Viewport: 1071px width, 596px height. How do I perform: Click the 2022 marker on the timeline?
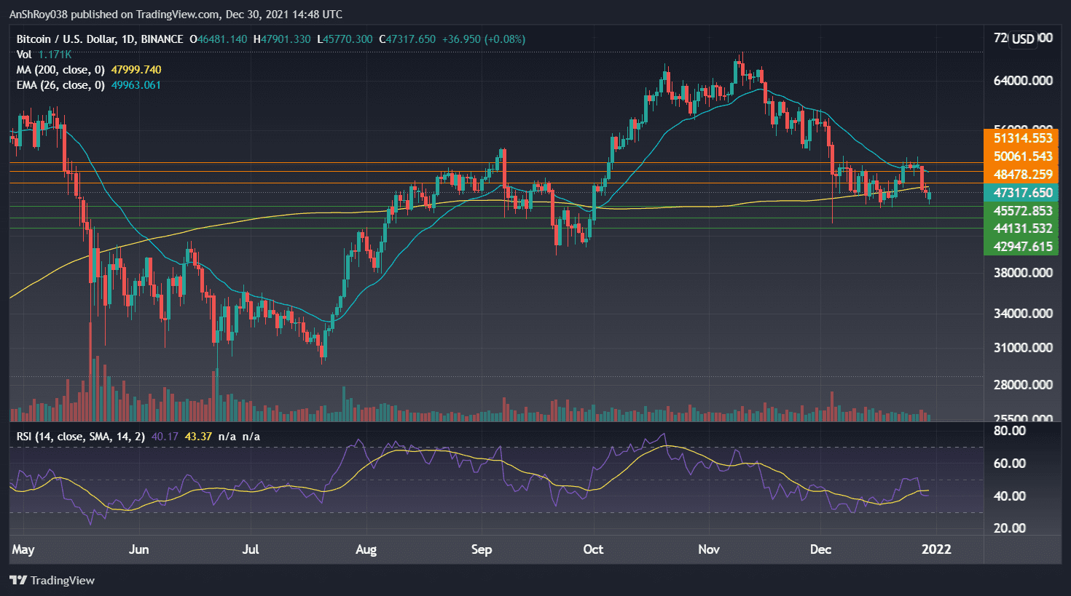(937, 550)
